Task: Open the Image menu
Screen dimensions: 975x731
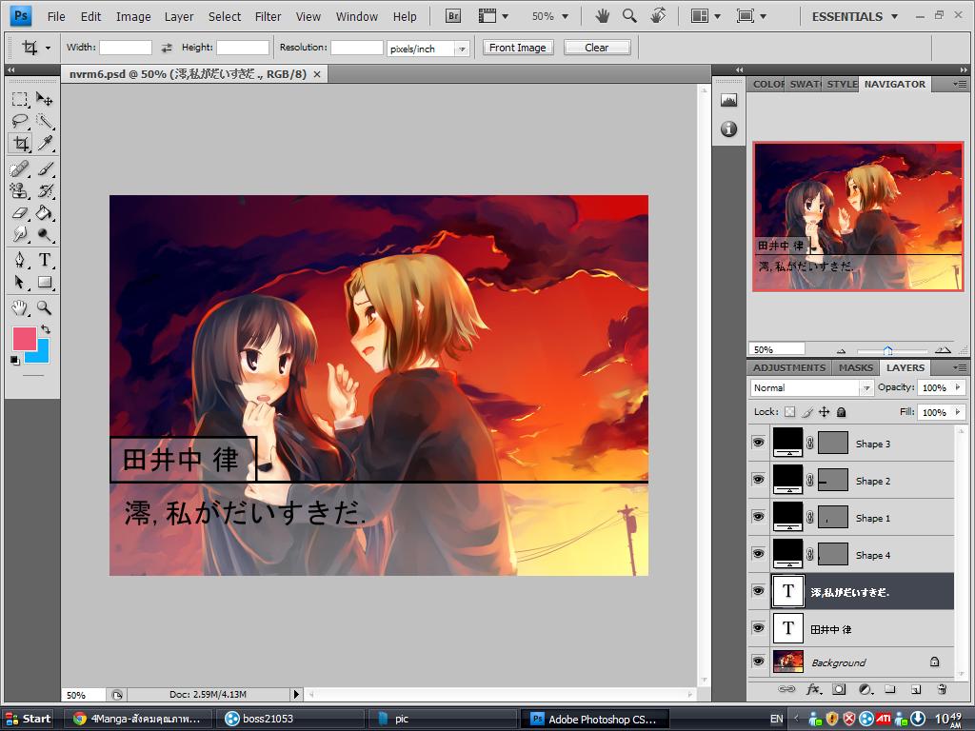Action: 133,17
